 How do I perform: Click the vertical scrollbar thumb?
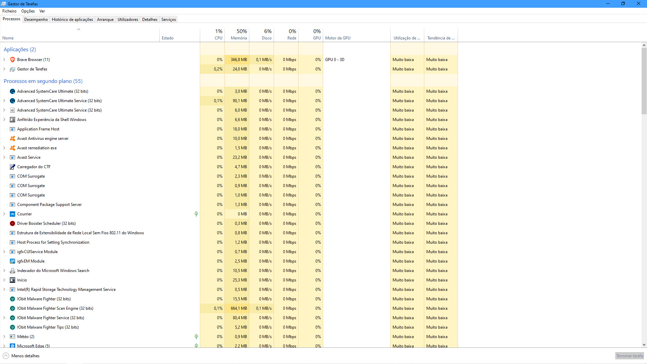pos(644,81)
